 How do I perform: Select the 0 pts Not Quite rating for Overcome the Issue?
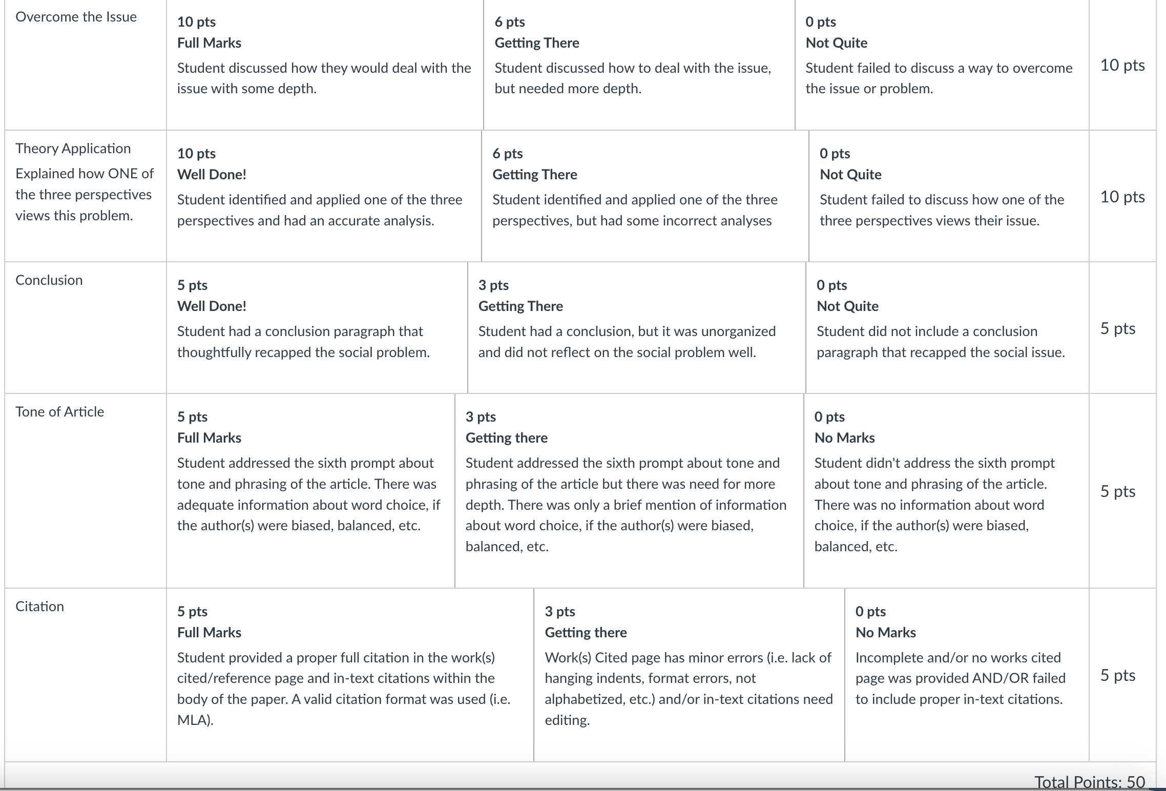942,65
